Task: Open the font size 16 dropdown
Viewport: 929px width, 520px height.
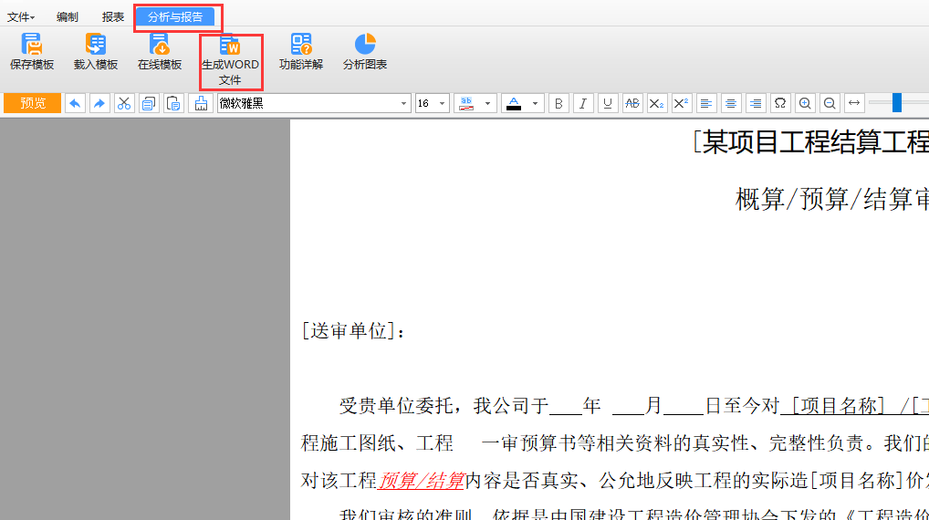Action: 443,103
